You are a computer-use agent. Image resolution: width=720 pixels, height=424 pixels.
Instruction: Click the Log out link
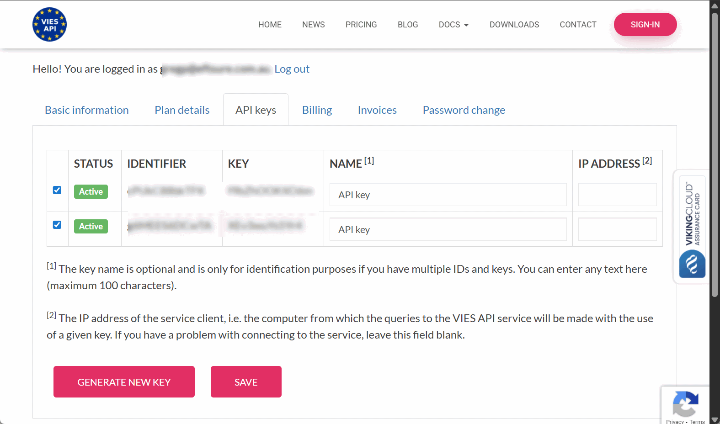[x=292, y=69]
